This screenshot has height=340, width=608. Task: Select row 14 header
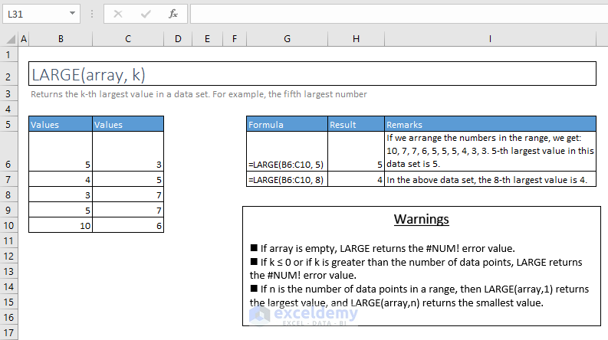click(x=8, y=286)
